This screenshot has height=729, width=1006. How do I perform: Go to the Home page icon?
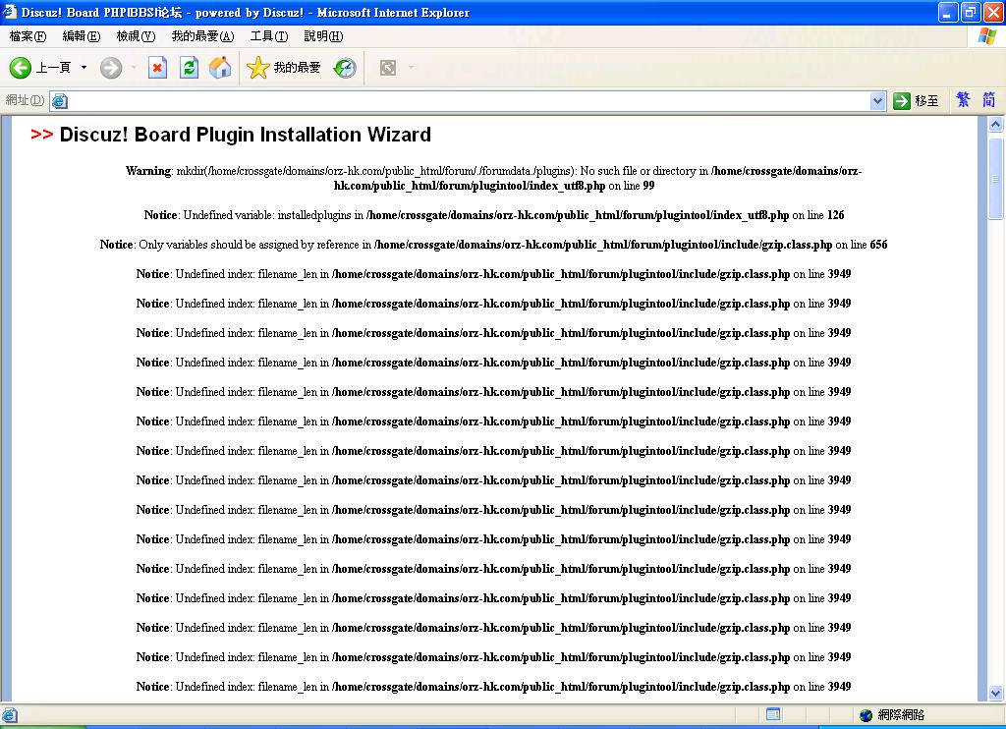pyautogui.click(x=220, y=68)
